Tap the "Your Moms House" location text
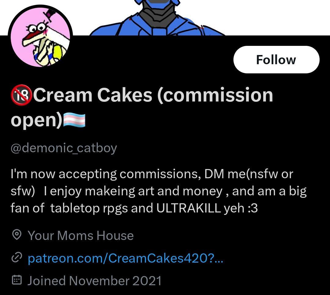 click(x=81, y=235)
